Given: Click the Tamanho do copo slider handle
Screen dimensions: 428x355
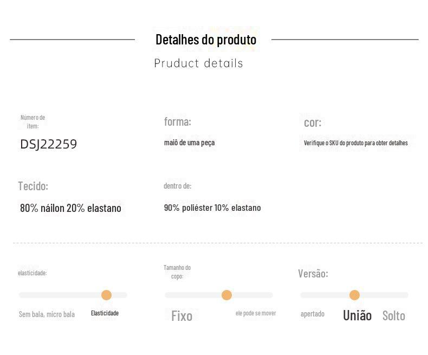Looking at the screenshot, I should click(x=226, y=295).
